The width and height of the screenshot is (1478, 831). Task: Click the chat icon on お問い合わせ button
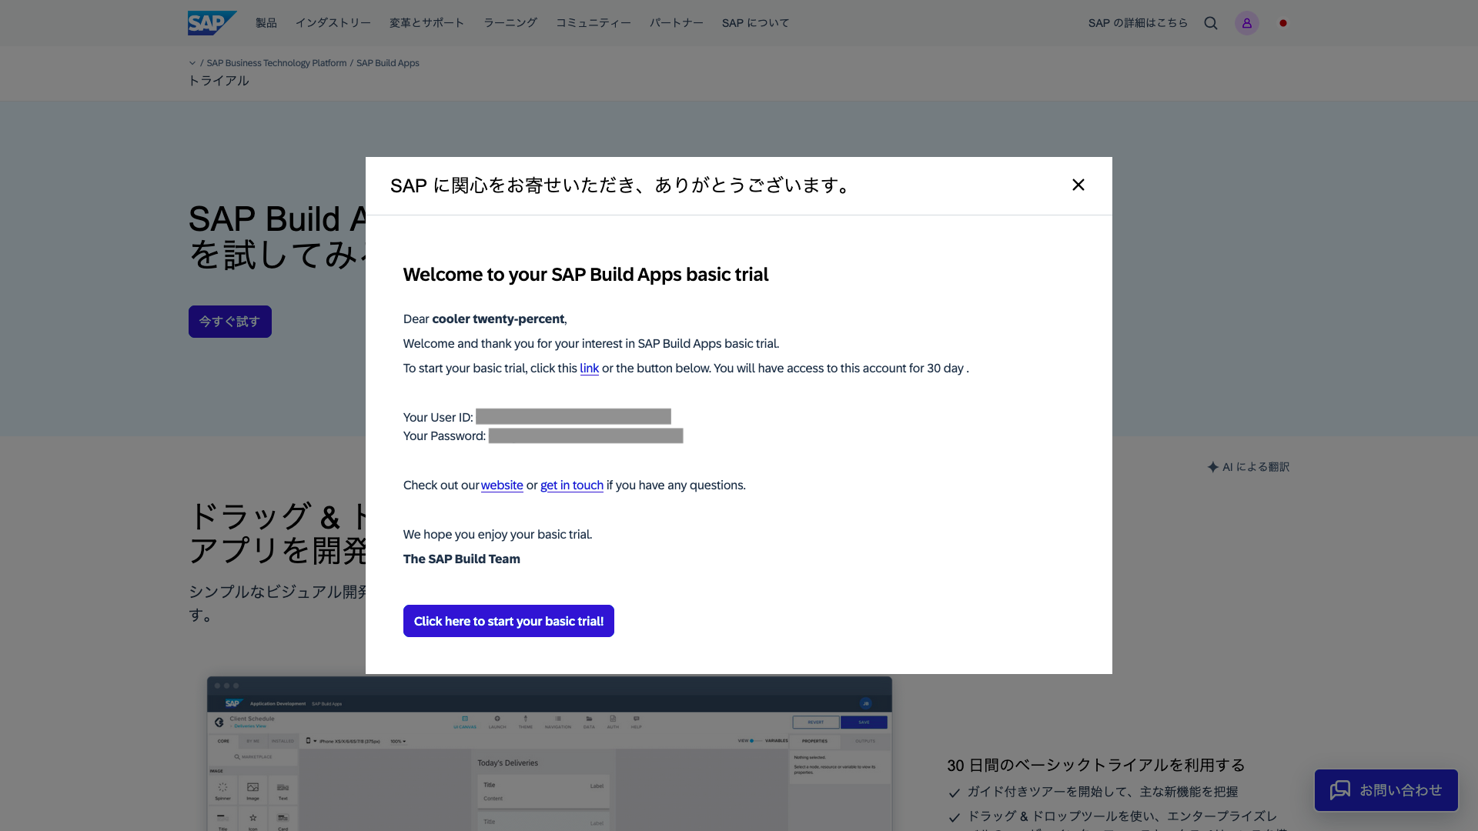[1340, 790]
